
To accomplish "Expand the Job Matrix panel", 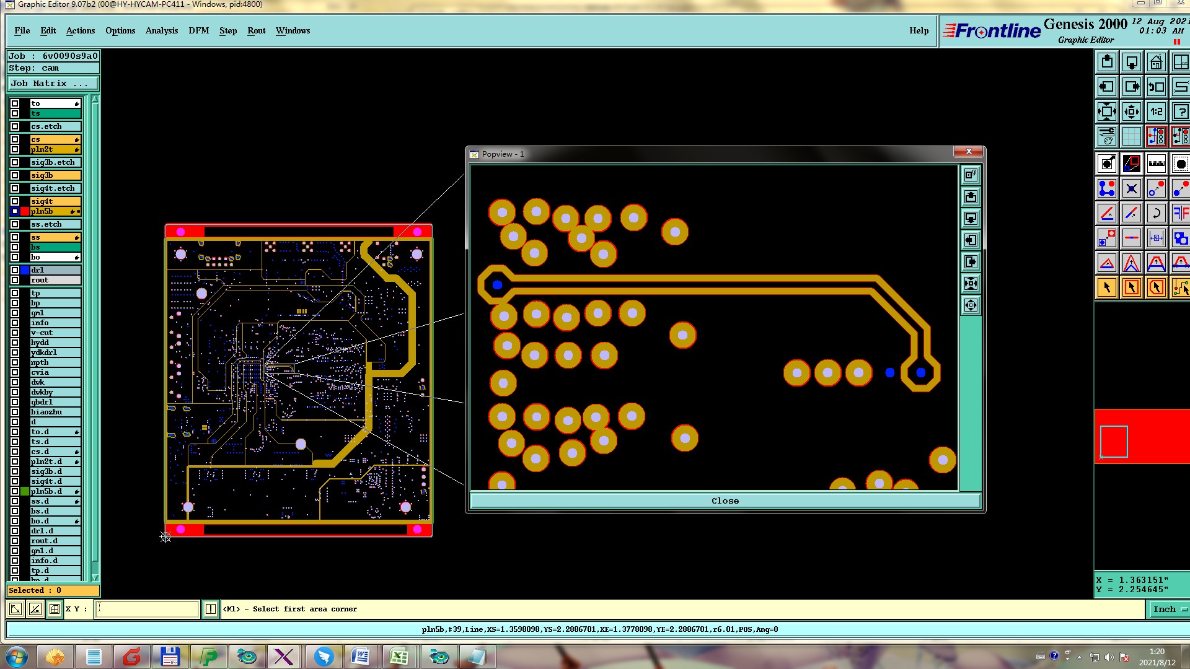I will tap(53, 83).
